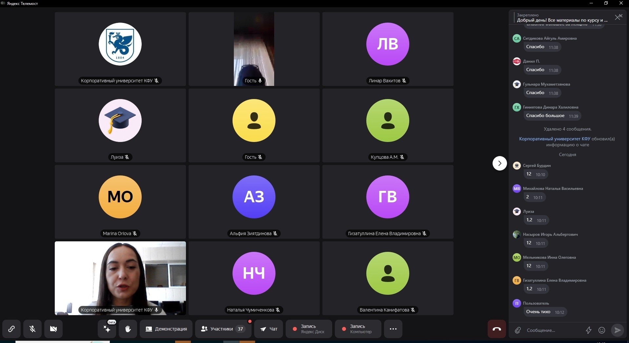629x343 pixels.
Task: Open Корпоративный университет КФУ link in chat
Action: (x=554, y=139)
